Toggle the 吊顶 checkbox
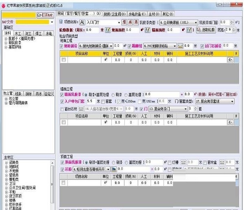This screenshot has height=210, width=244. tap(62, 169)
